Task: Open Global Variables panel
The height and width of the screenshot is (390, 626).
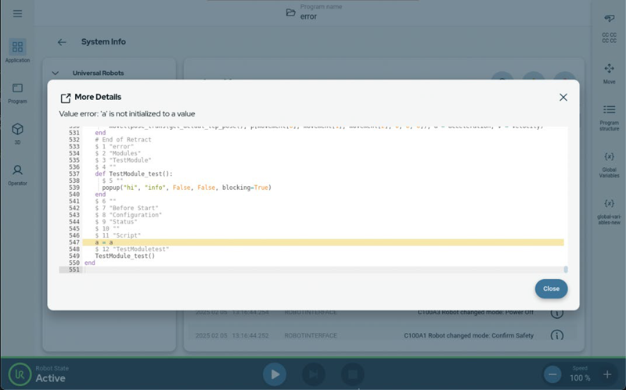Action: click(609, 163)
